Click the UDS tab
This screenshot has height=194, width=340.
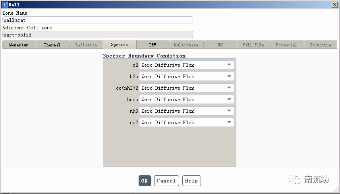(220, 45)
